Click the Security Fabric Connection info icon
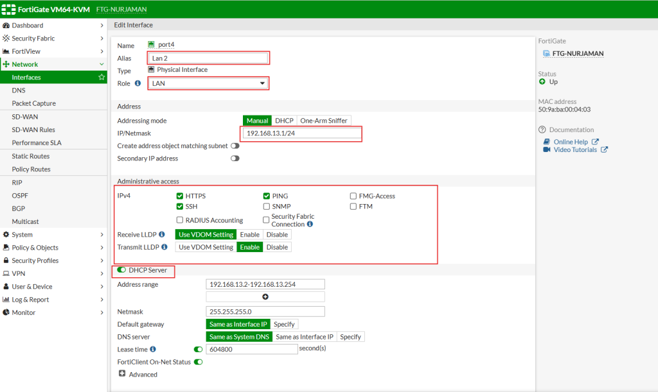The image size is (658, 392). coord(310,225)
